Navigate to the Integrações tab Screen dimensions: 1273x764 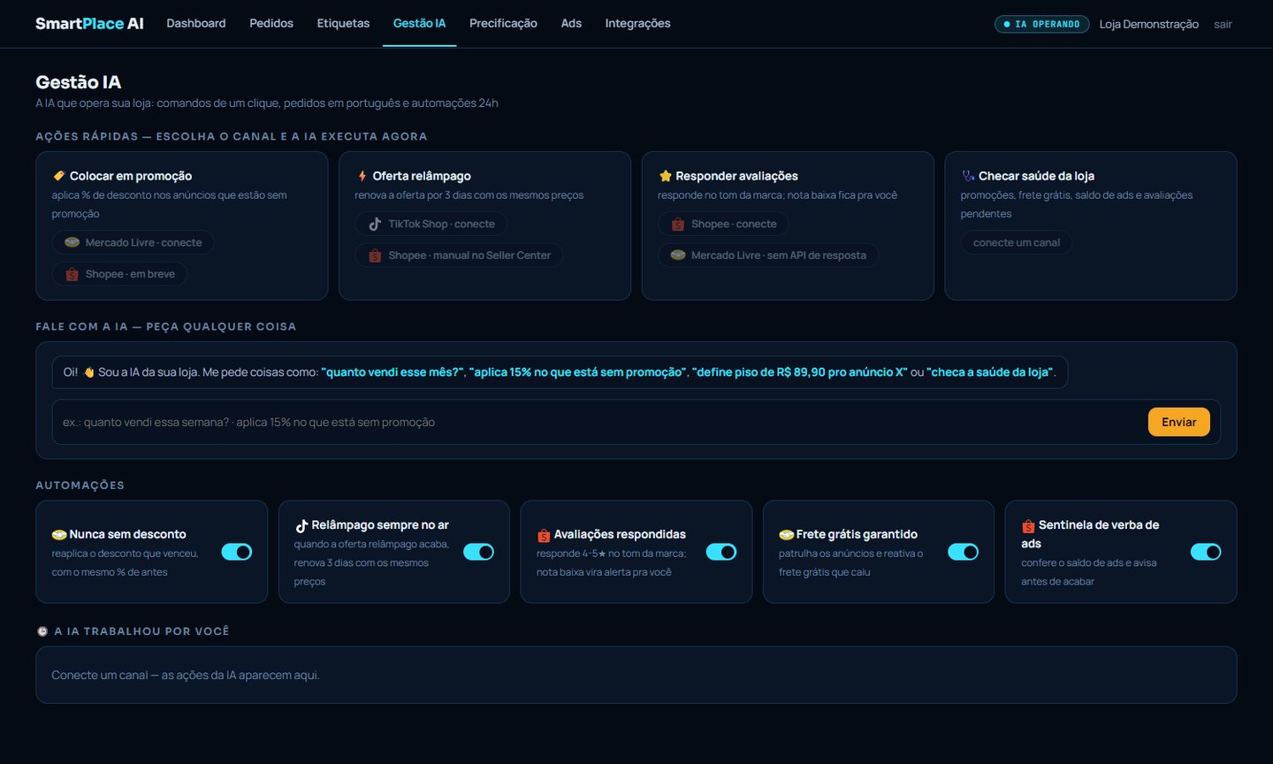[x=637, y=23]
